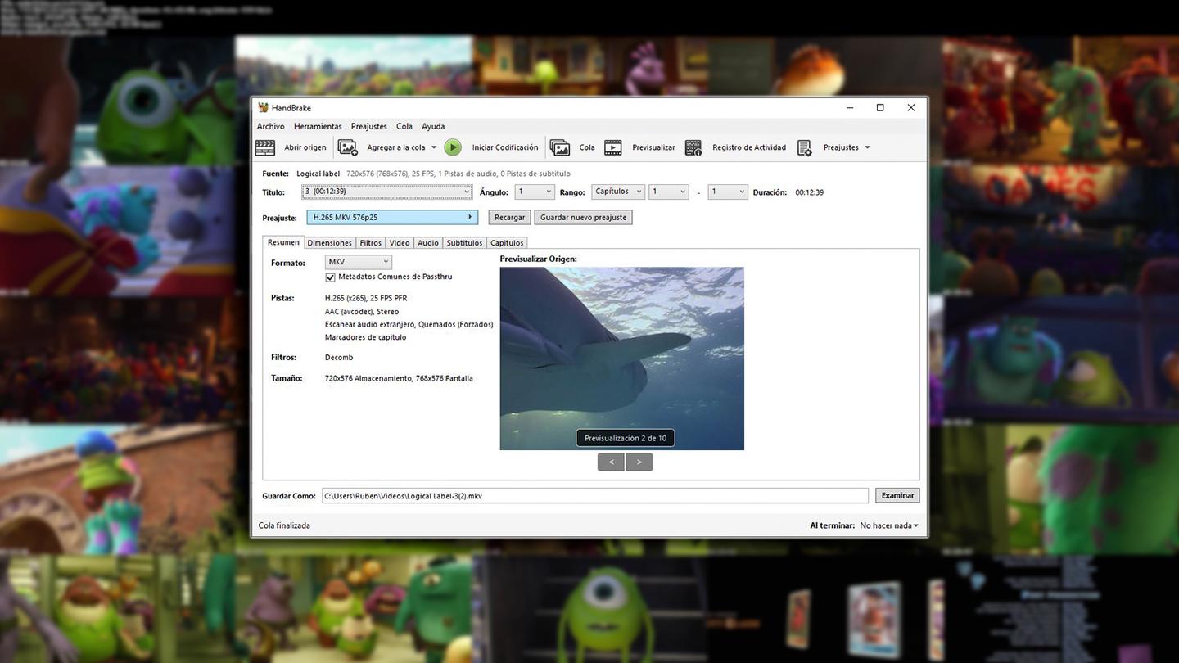Open the Registro de Actividad icon
Screen dimensions: 1179x663
point(693,148)
